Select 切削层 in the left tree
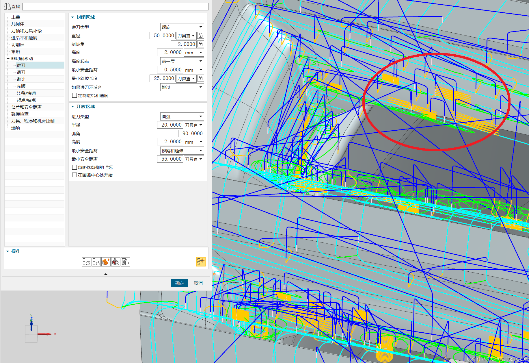 [x=18, y=45]
